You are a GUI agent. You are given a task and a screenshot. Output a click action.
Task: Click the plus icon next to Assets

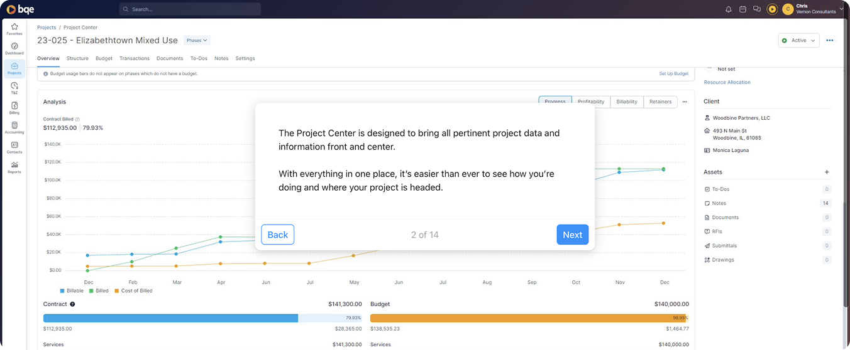click(827, 172)
